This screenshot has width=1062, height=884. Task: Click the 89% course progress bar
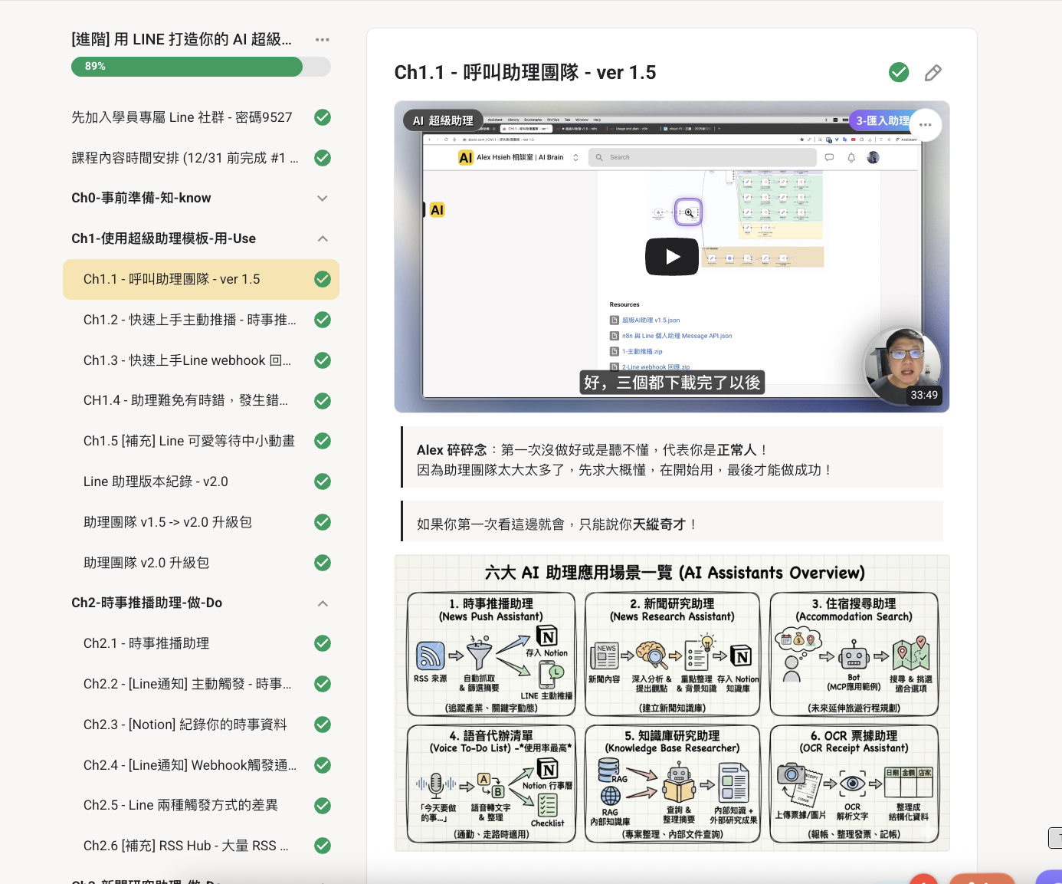coord(201,67)
